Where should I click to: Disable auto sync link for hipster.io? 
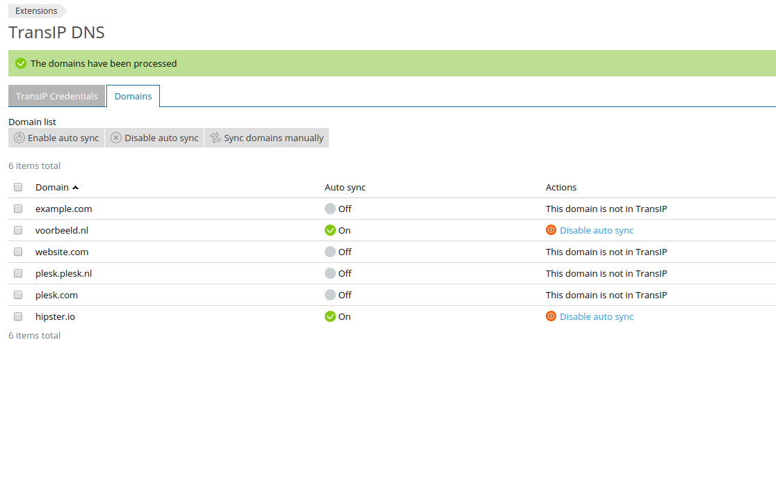[x=597, y=316]
